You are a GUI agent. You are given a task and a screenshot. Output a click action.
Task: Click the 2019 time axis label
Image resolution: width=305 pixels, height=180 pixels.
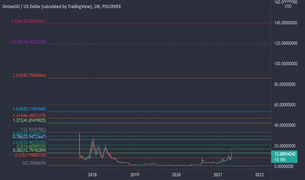click(x=135, y=175)
